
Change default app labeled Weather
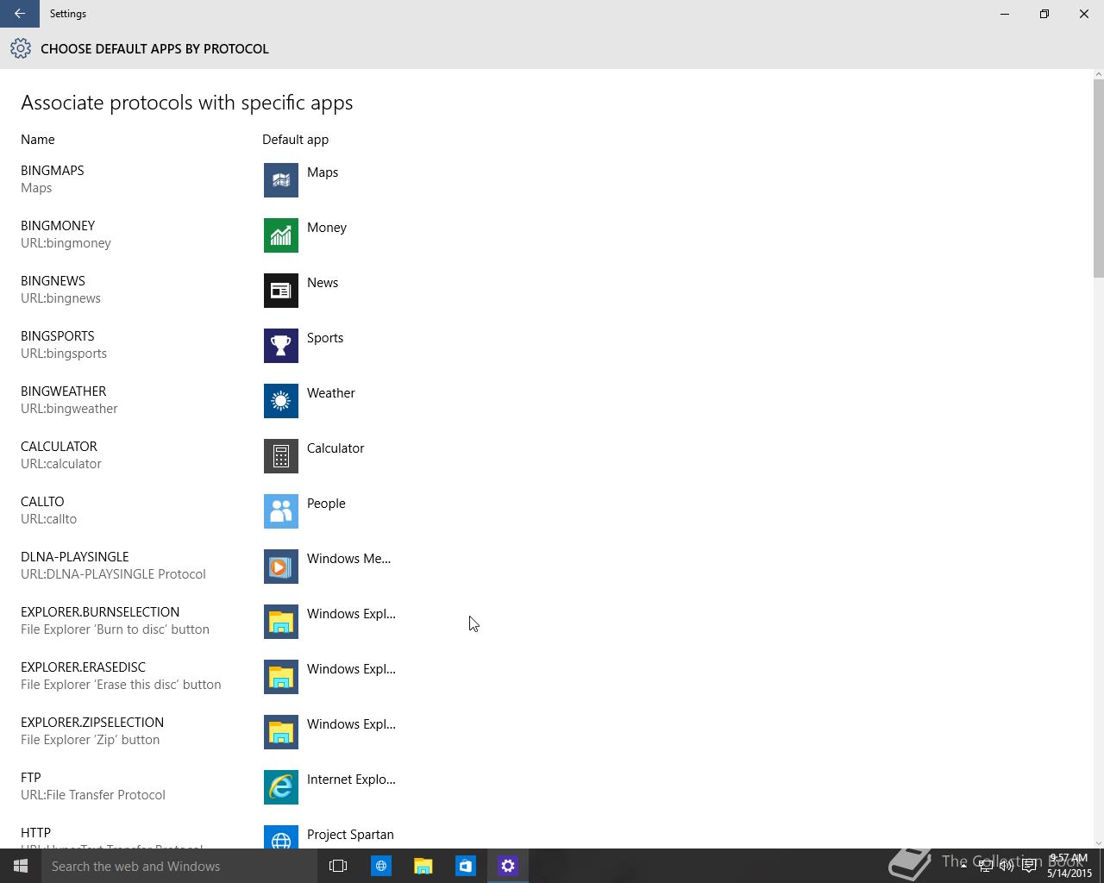click(331, 393)
